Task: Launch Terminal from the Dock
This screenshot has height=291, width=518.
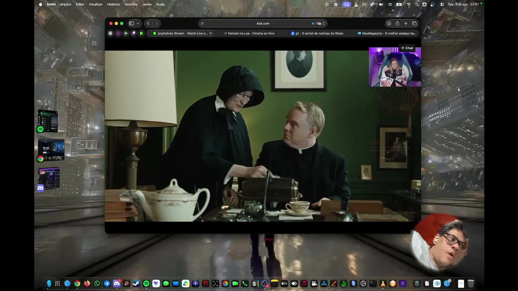Action: [373, 284]
